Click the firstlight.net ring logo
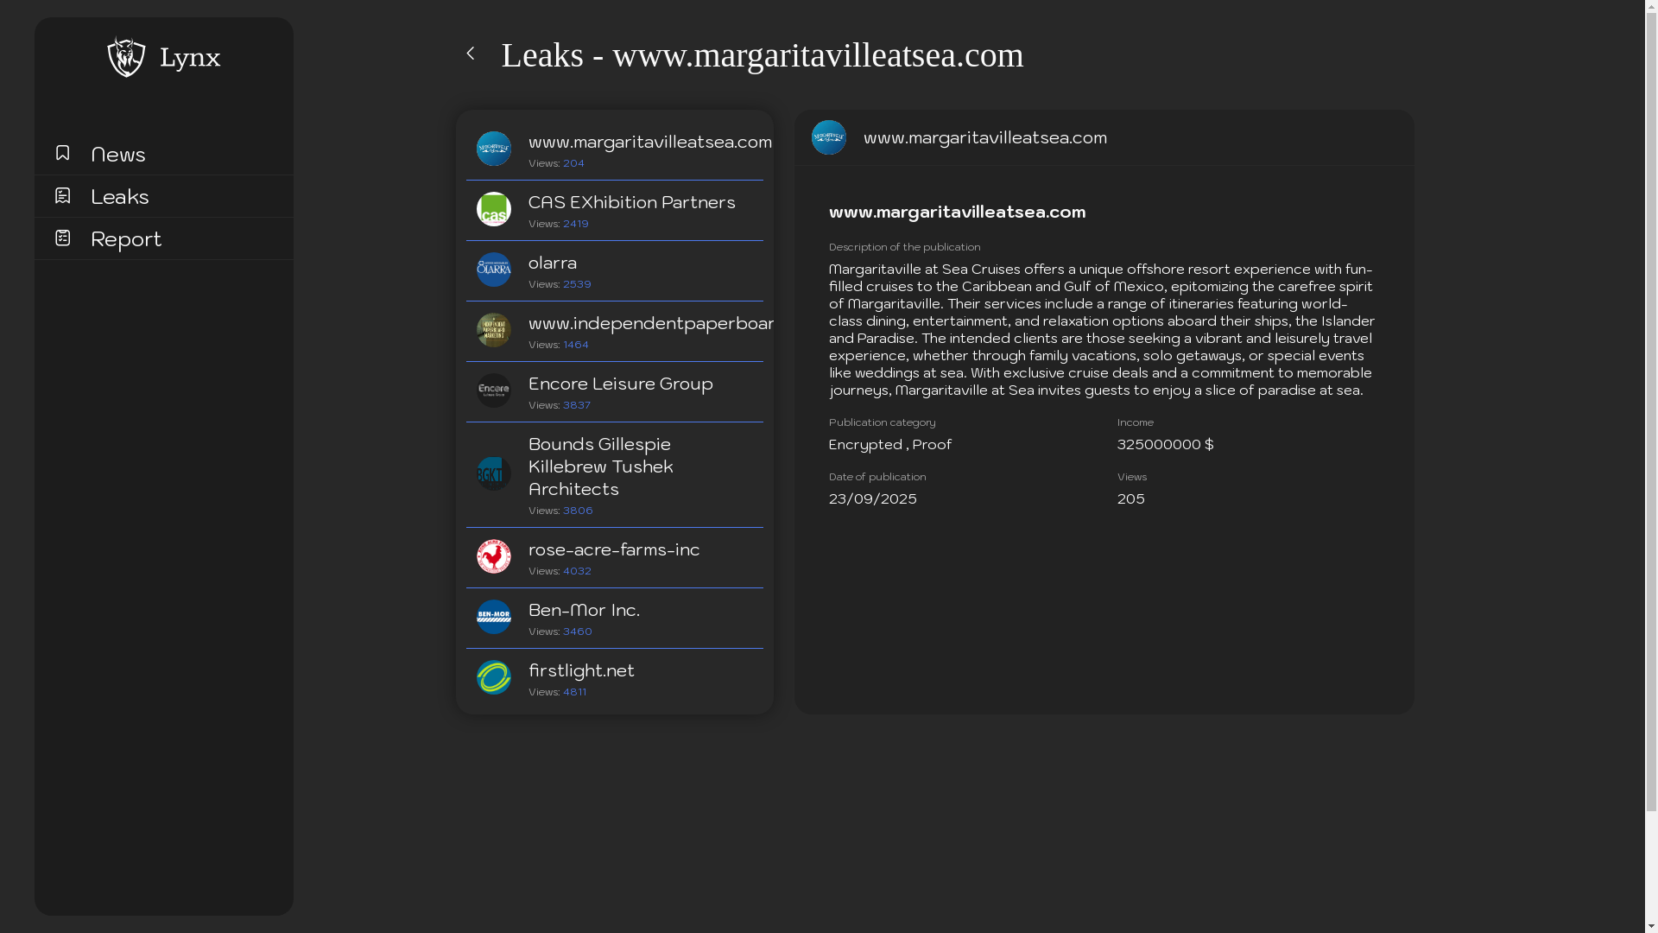Image resolution: width=1658 pixels, height=933 pixels. [494, 677]
